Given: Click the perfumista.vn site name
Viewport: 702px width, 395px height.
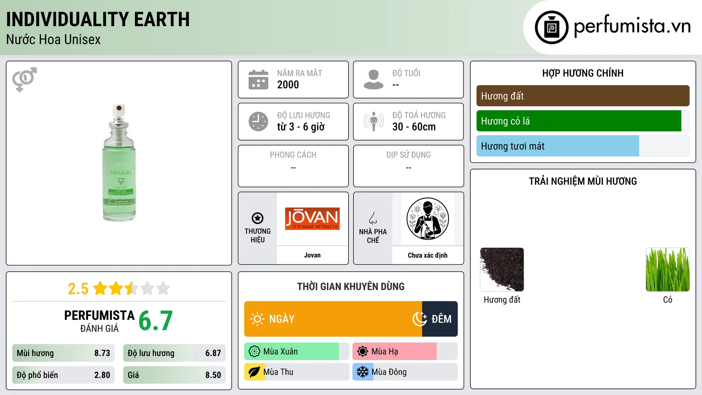Looking at the screenshot, I should [x=632, y=26].
